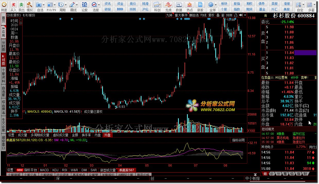319x184 pixels.
Task: Open the 卖出 sell order icon
Action: tap(21, 5)
